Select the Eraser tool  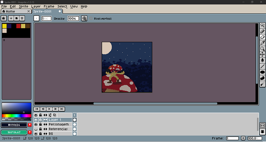pyautogui.click(x=262, y=37)
